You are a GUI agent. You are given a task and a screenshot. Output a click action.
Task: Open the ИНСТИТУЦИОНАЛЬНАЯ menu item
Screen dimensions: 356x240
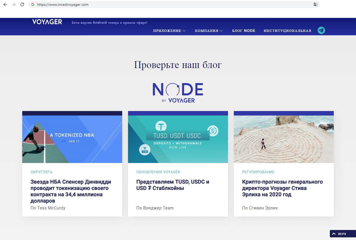pyautogui.click(x=287, y=31)
